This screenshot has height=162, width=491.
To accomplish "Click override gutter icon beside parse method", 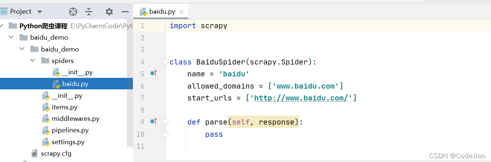I will [153, 121].
